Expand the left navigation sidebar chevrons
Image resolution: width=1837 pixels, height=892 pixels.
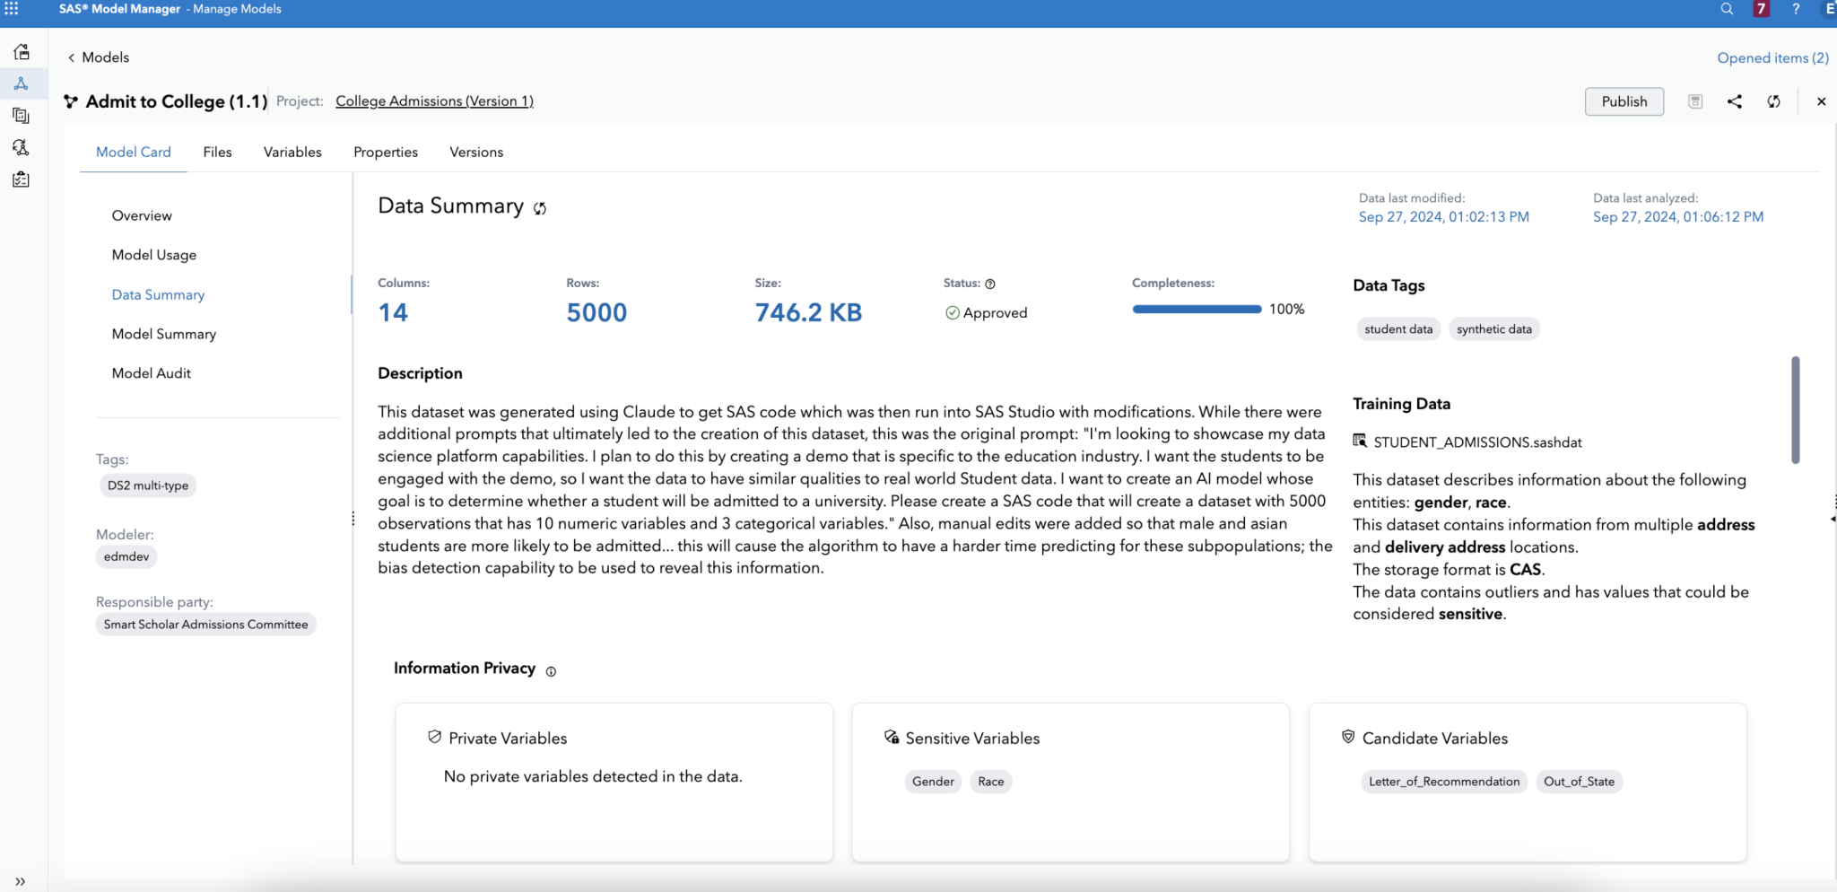point(21,881)
